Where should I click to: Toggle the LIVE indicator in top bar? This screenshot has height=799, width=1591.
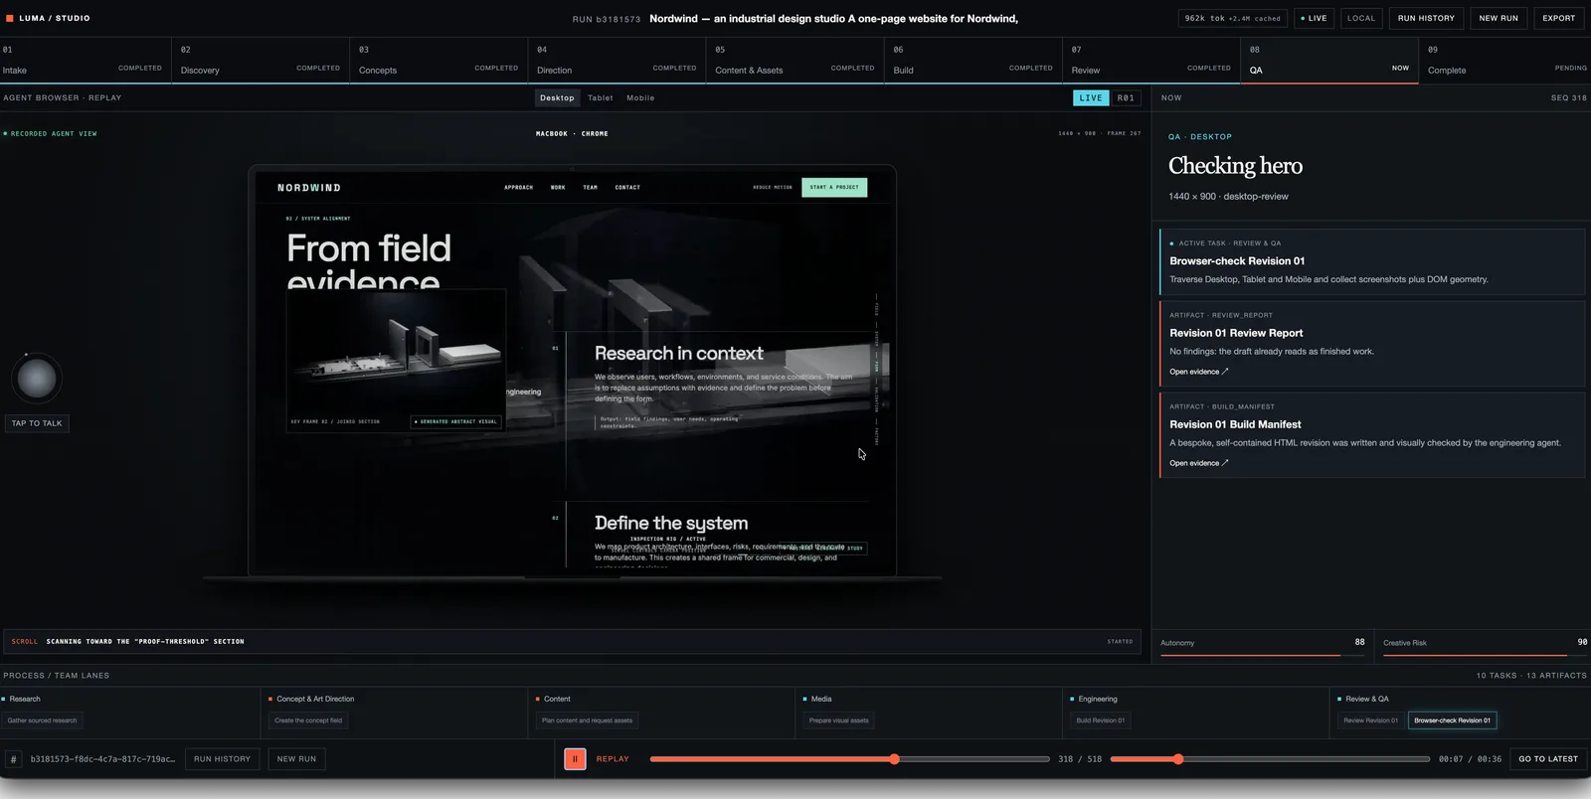click(x=1314, y=18)
